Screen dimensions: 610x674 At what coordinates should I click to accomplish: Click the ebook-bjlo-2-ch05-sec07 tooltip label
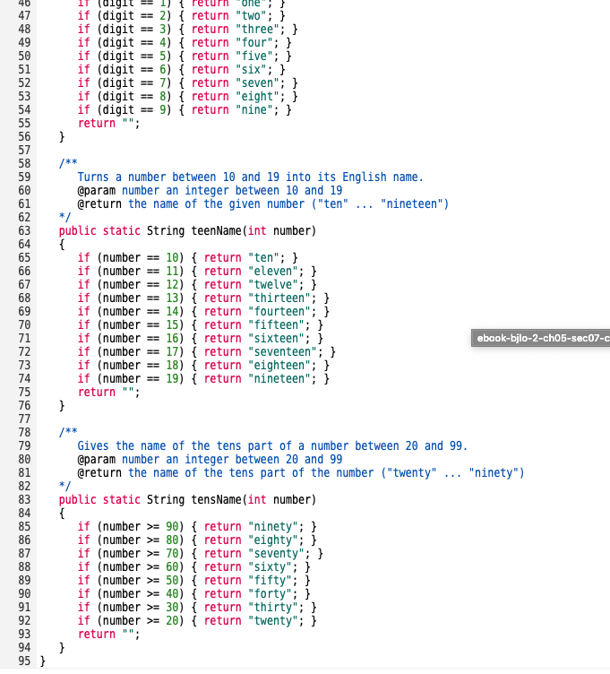click(x=541, y=338)
